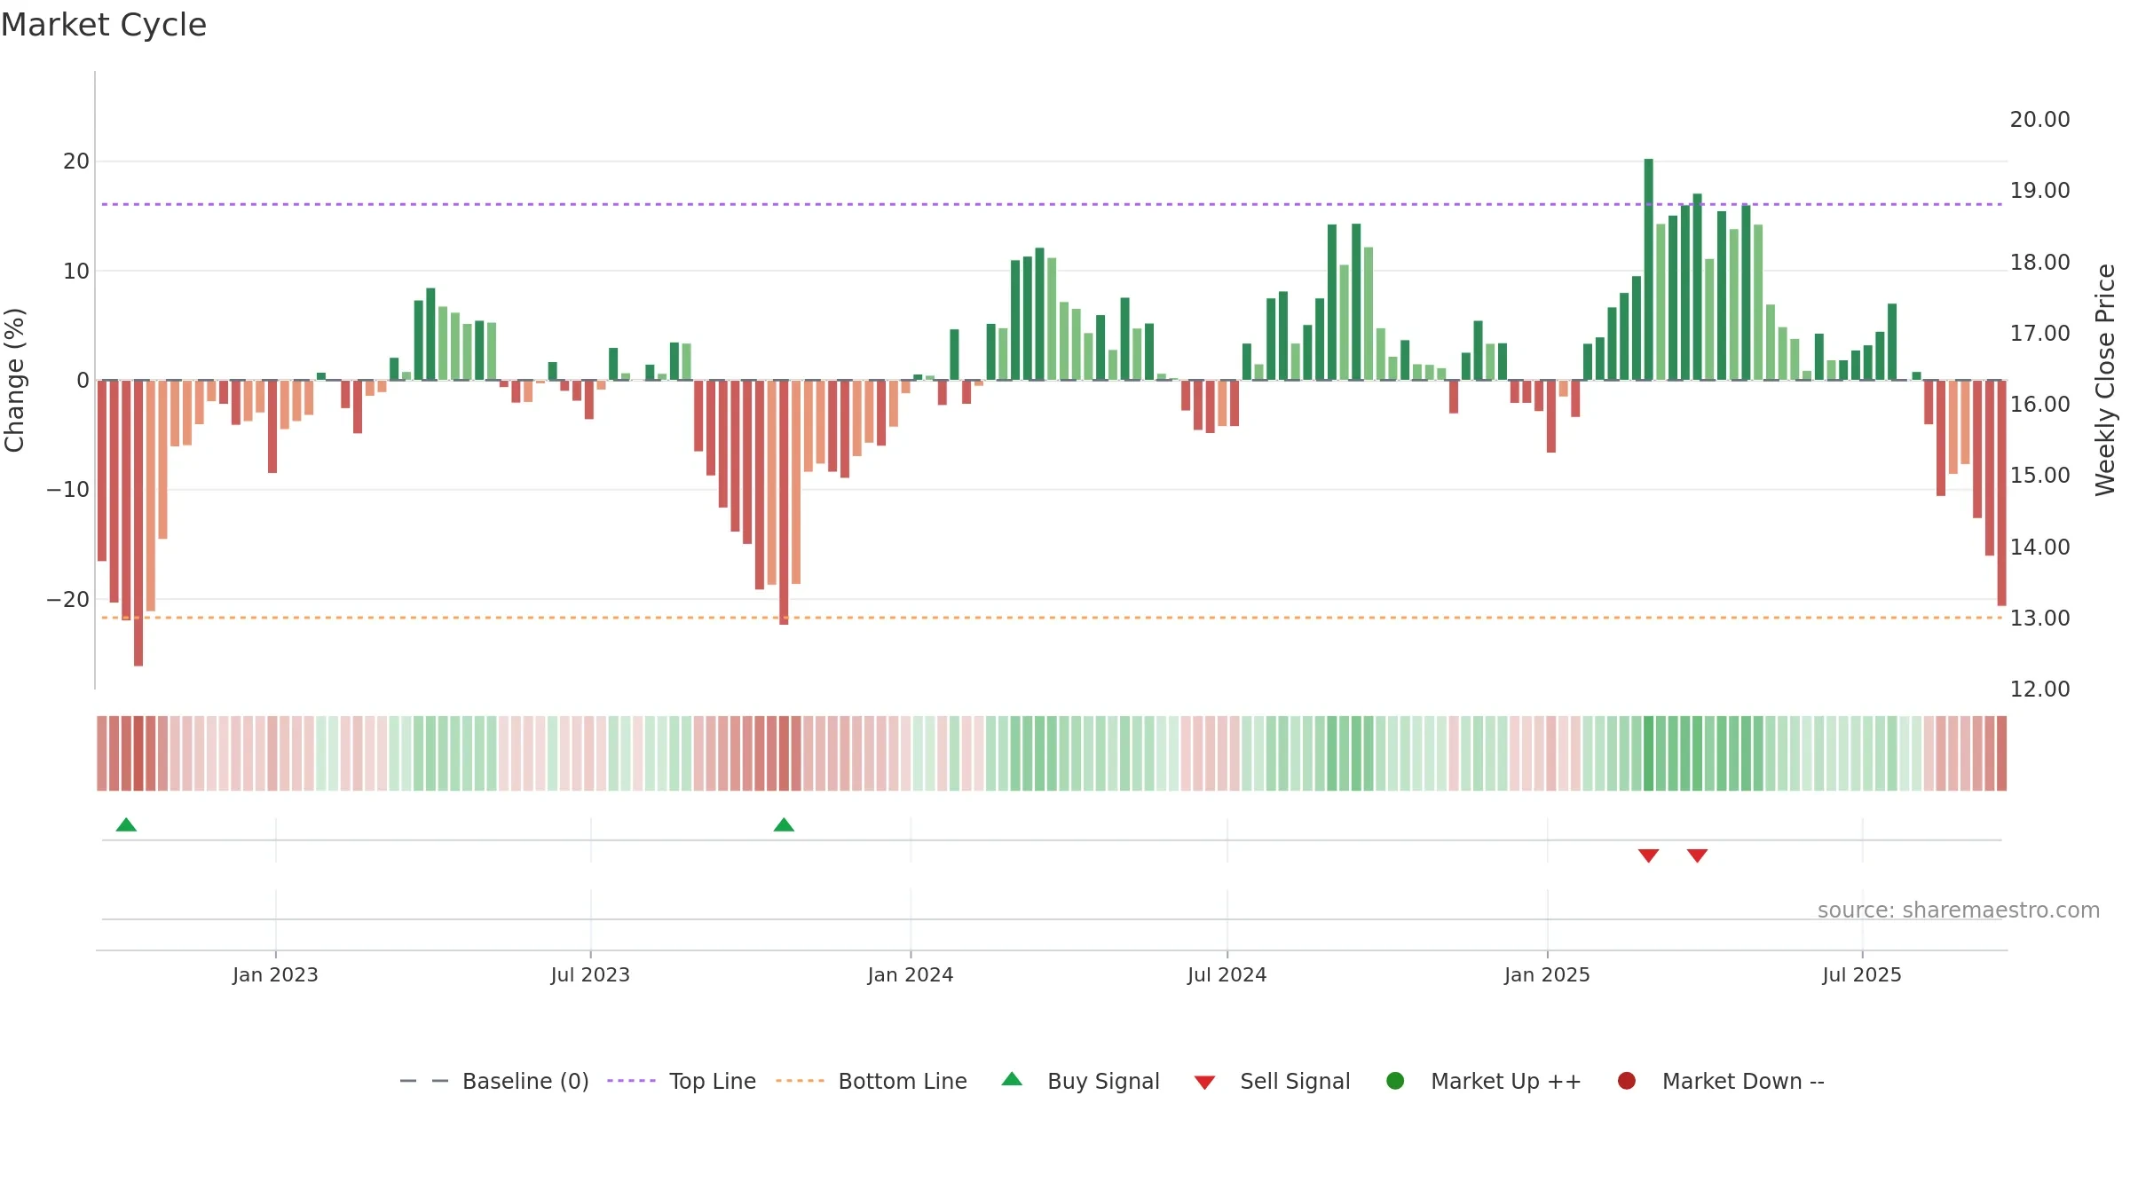Click the first green buy signal triangle

(x=126, y=825)
